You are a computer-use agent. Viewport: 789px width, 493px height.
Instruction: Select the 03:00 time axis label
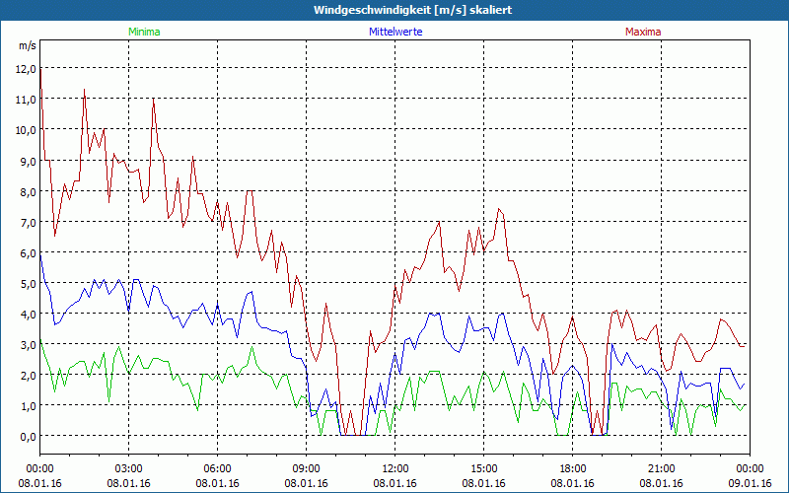click(129, 468)
